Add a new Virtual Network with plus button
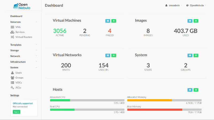214x120 pixels. (114, 55)
